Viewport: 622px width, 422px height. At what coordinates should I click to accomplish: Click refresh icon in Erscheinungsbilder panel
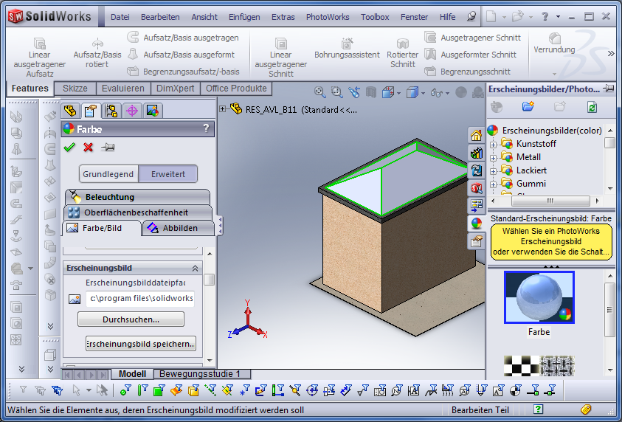[592, 107]
